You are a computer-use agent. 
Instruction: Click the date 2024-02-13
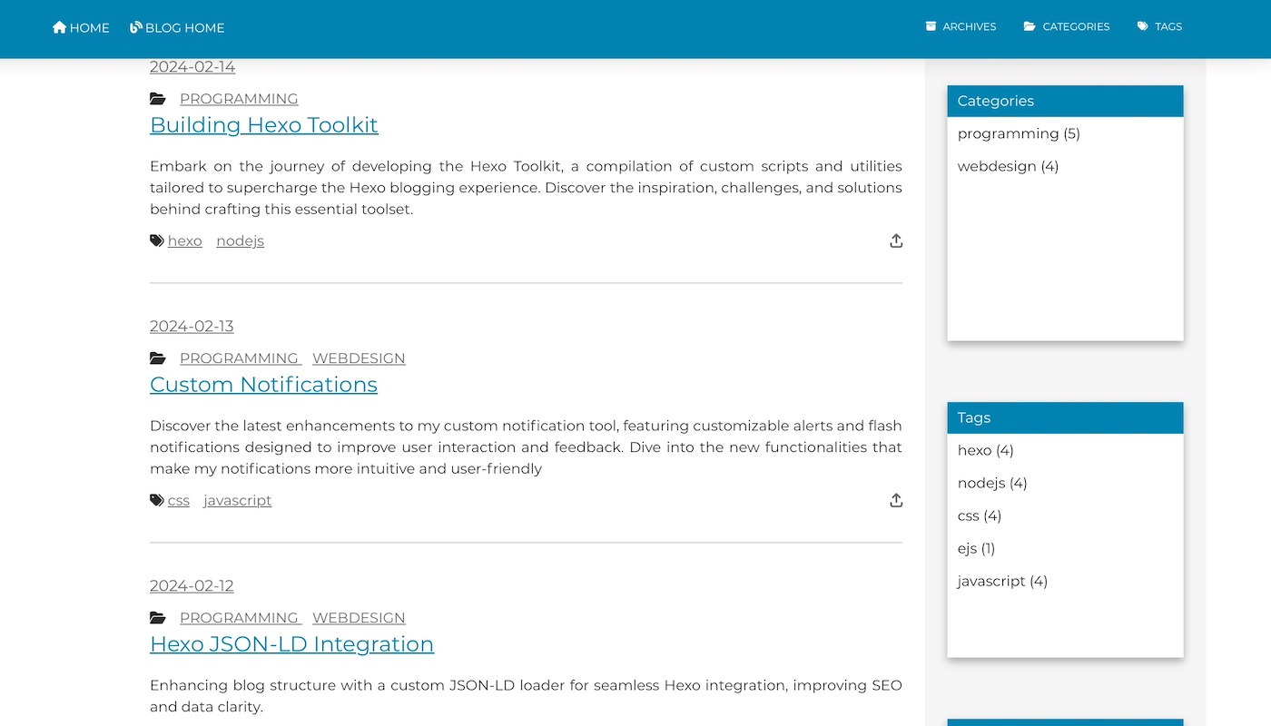[192, 326]
